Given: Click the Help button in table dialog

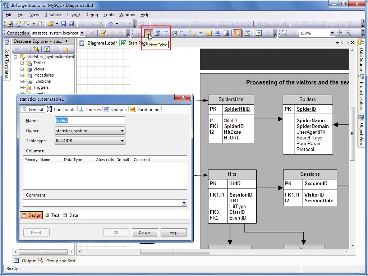Looking at the screenshot, I should pos(174,233).
